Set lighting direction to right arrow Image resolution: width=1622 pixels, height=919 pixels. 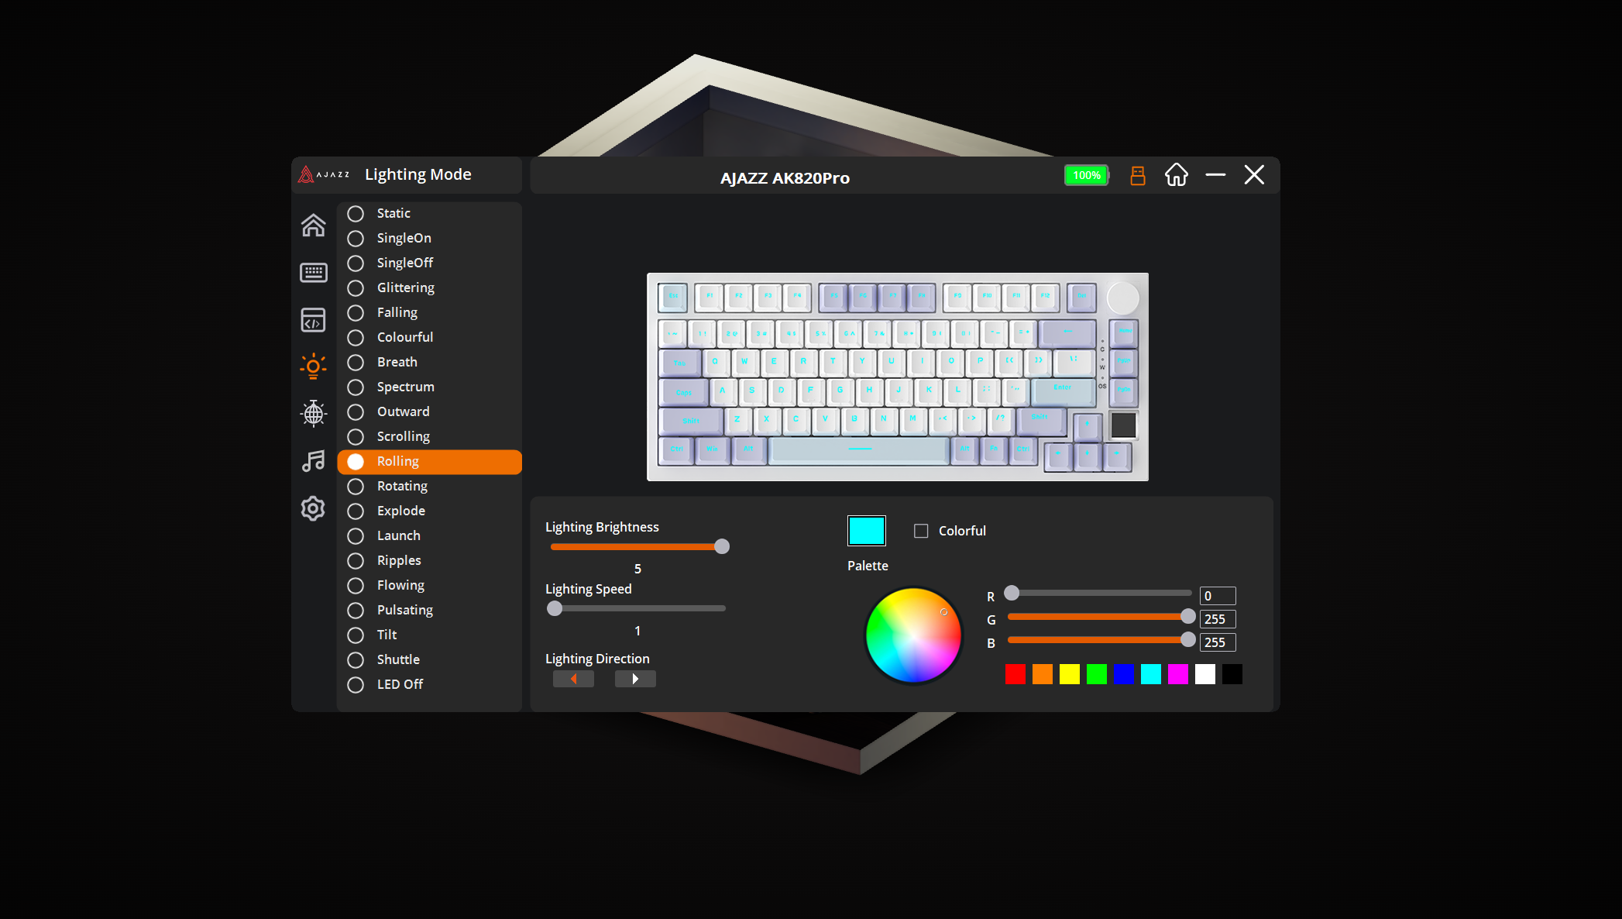[x=635, y=679]
